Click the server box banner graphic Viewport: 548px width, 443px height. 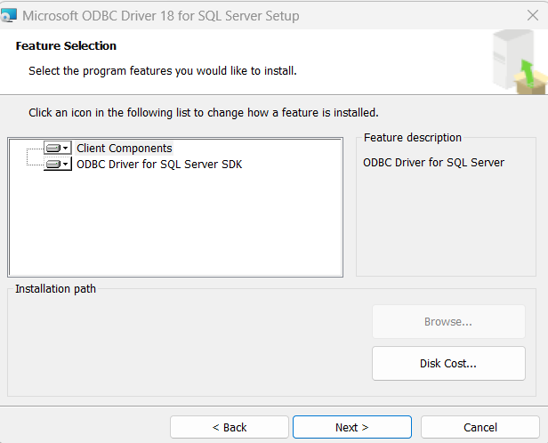(520, 62)
